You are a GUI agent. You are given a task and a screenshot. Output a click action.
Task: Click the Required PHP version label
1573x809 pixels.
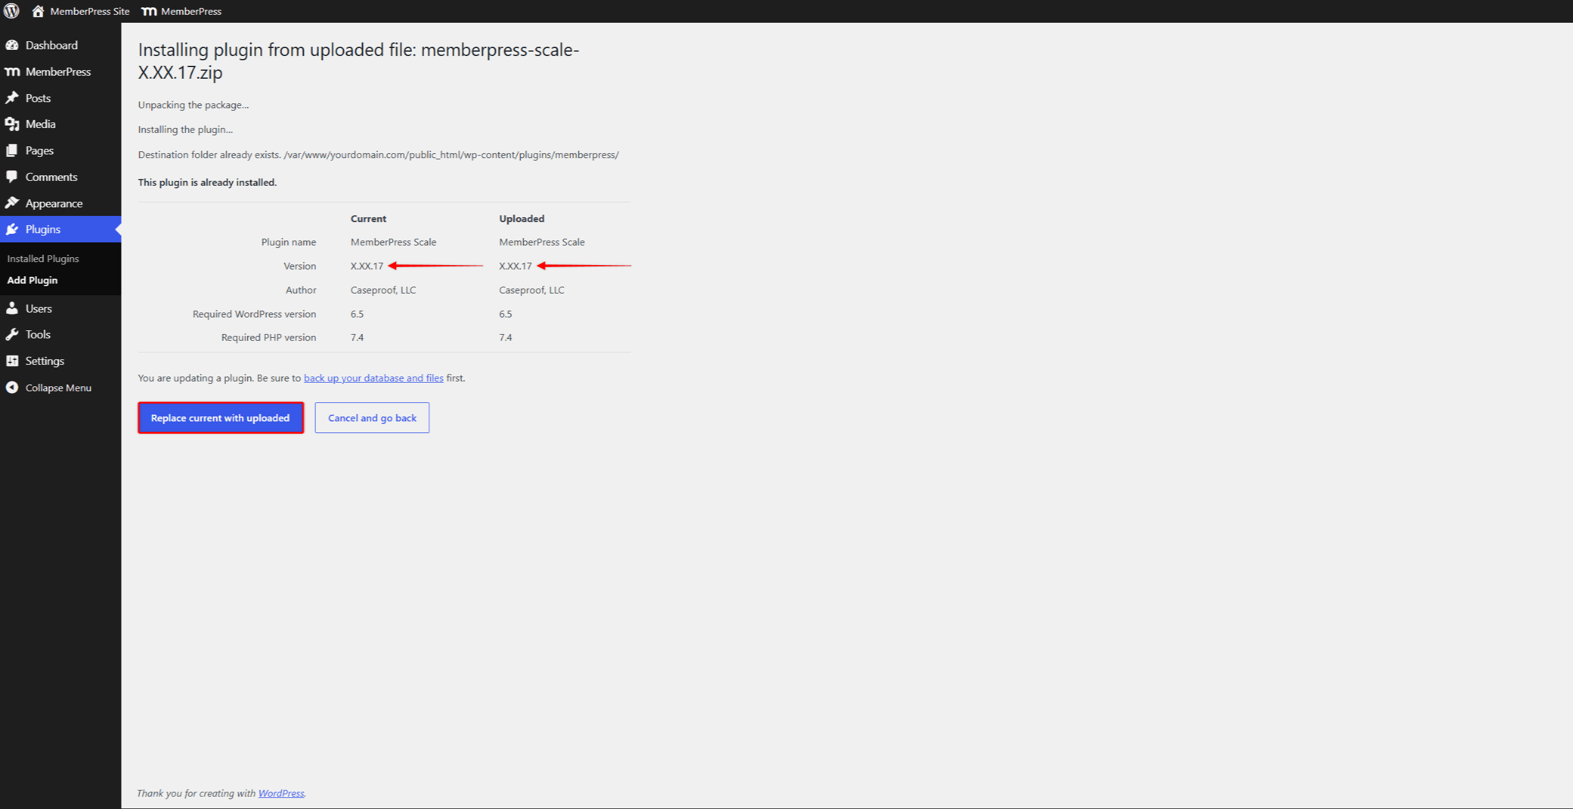(x=268, y=337)
